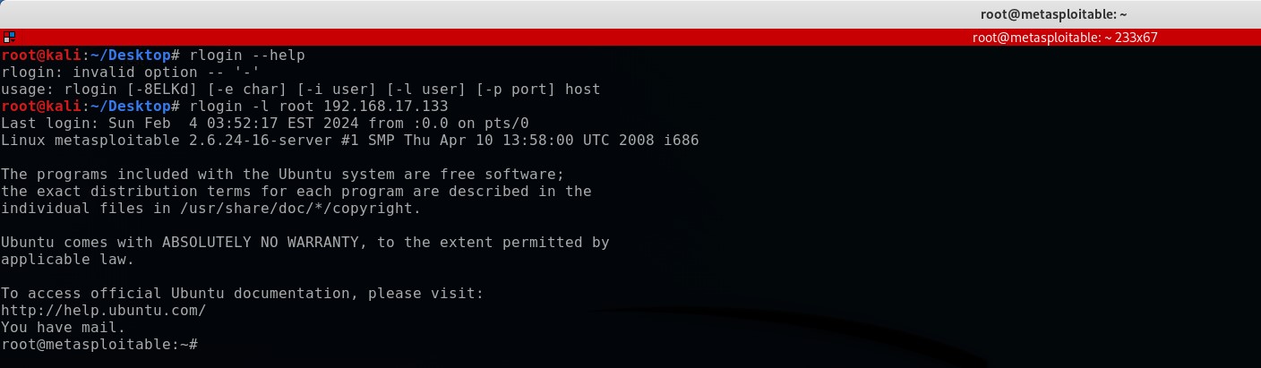Click the word "applicable law."
The width and height of the screenshot is (1261, 368).
point(67,260)
